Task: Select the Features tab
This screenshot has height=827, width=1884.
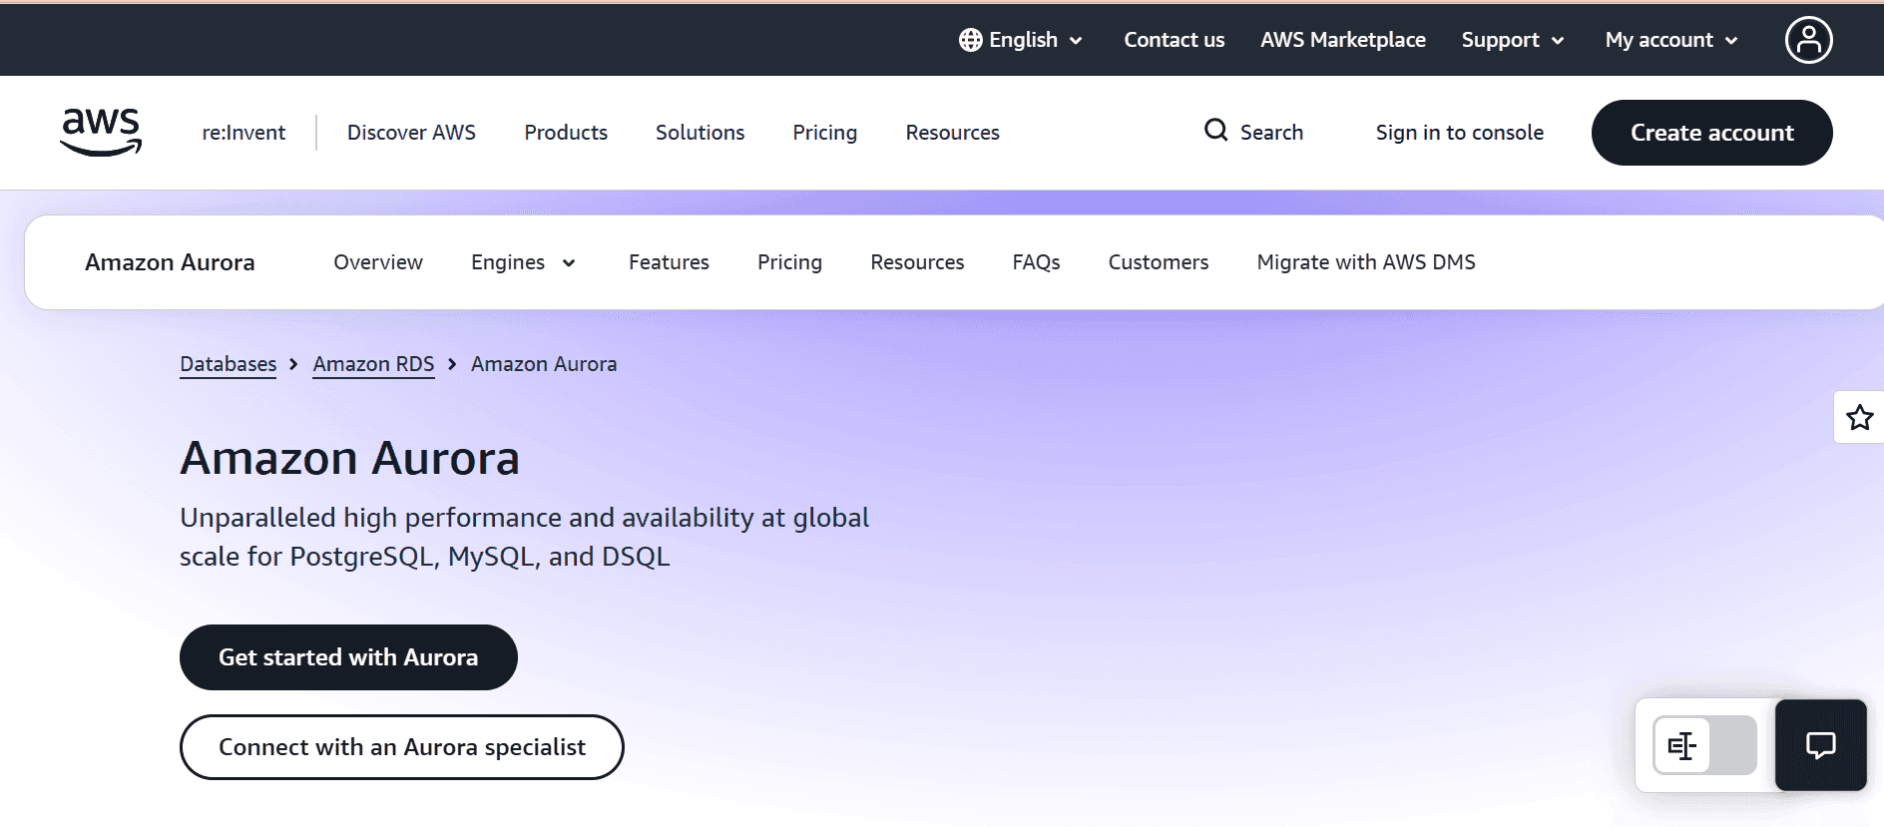Action: click(669, 262)
